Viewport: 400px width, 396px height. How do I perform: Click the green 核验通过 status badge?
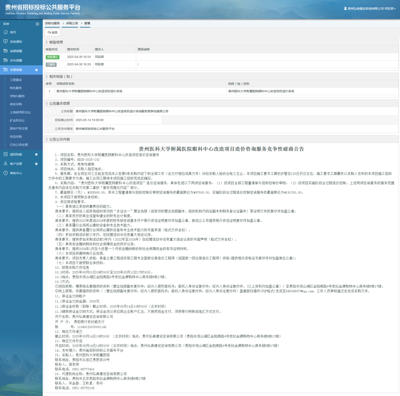52,57
